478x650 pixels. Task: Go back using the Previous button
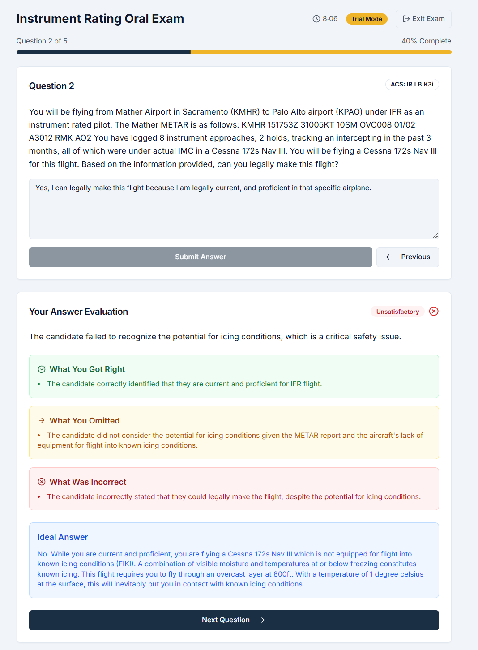click(407, 257)
